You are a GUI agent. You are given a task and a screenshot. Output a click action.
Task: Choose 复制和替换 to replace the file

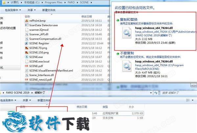(x=129, y=20)
